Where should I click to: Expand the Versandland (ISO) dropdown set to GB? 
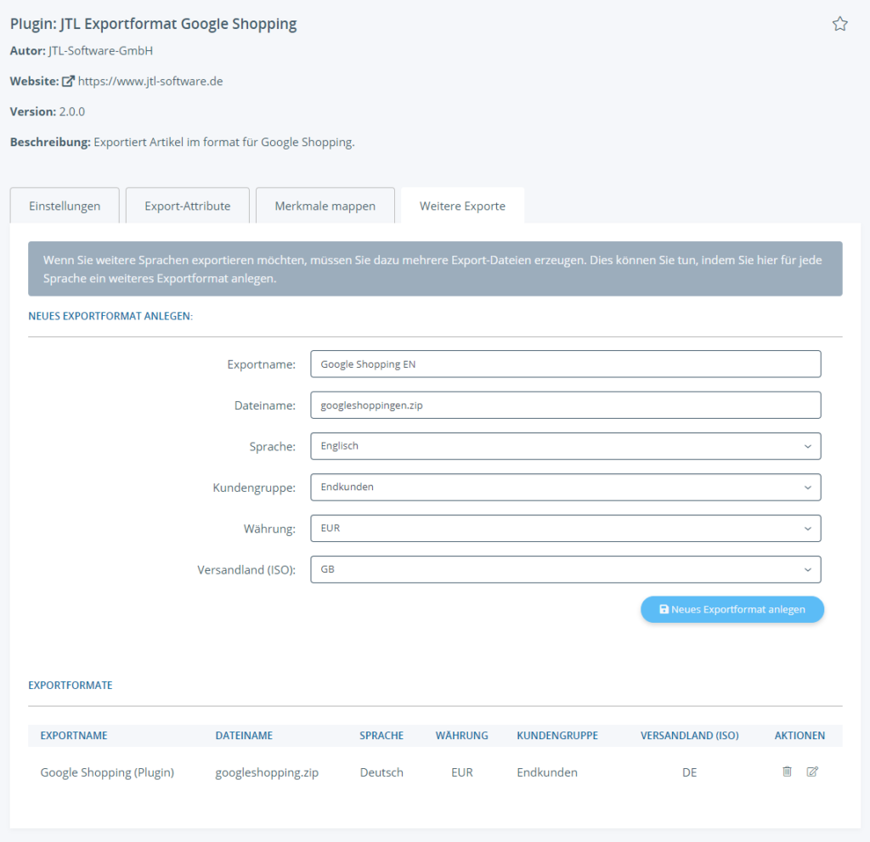point(566,569)
